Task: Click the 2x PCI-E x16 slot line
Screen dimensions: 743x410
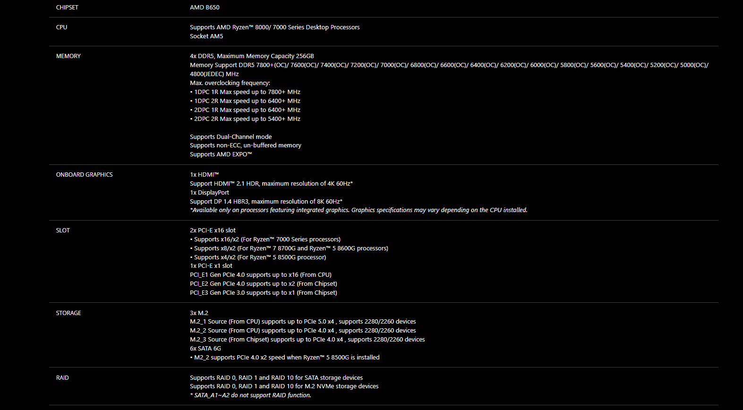Action: [213, 231]
